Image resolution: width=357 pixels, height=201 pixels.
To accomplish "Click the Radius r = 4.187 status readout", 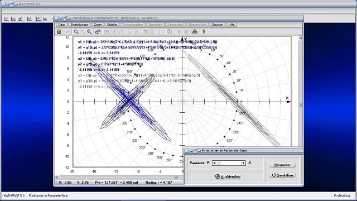I will click(x=158, y=183).
